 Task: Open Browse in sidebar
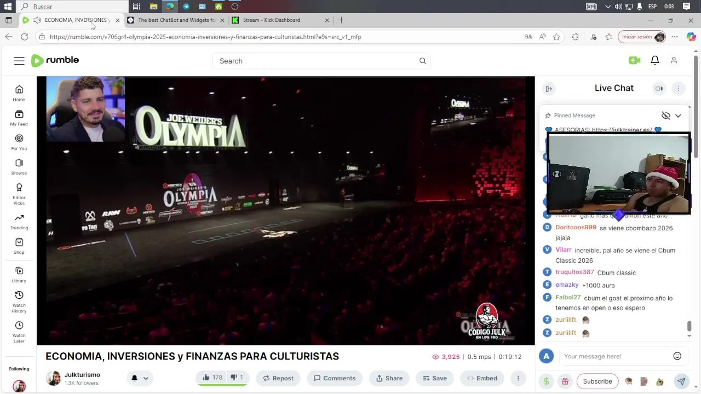19,167
